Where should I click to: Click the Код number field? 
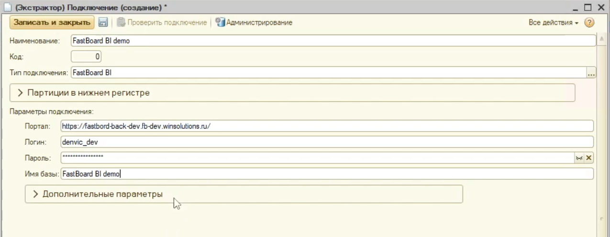(86, 56)
